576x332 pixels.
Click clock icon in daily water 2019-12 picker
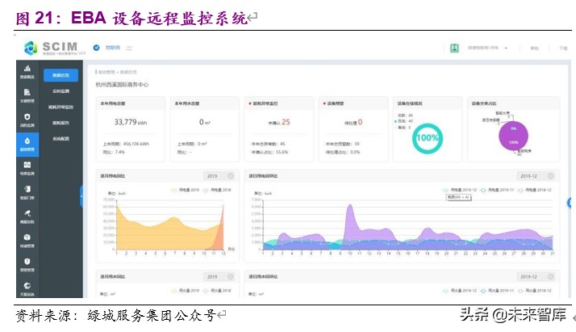(x=551, y=276)
